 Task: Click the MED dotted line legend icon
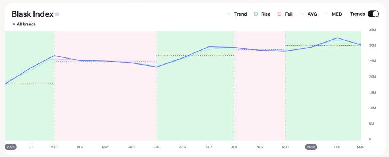326,14
